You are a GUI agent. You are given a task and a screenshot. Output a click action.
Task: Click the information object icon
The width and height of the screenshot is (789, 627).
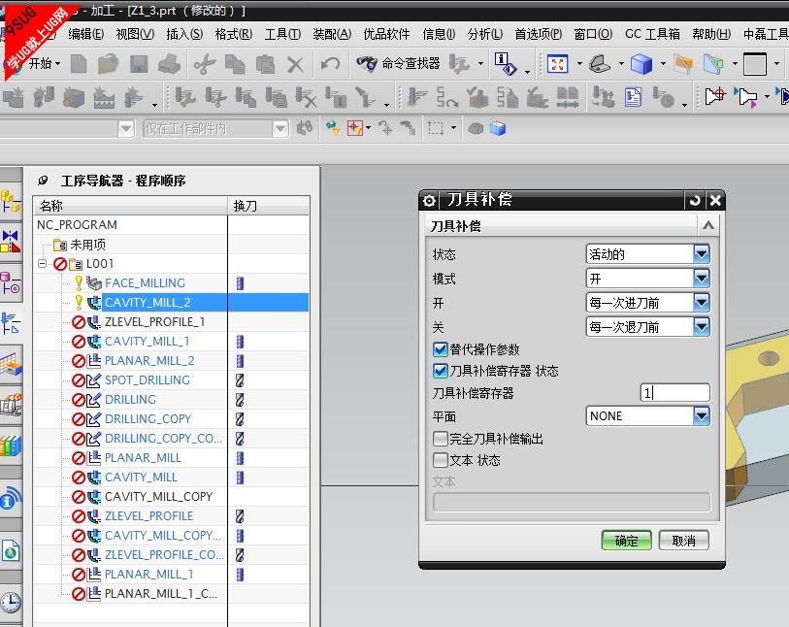[506, 63]
